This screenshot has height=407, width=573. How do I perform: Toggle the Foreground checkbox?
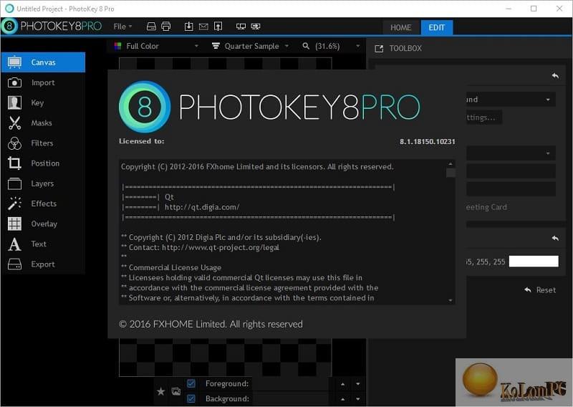click(191, 383)
